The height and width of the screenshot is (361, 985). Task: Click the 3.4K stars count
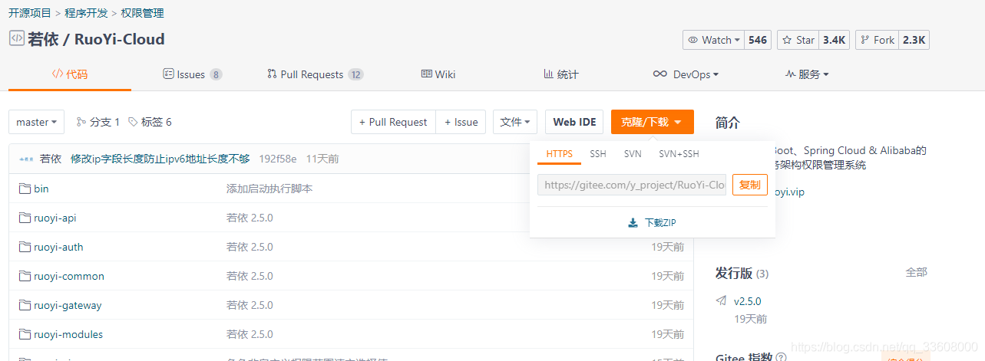835,40
